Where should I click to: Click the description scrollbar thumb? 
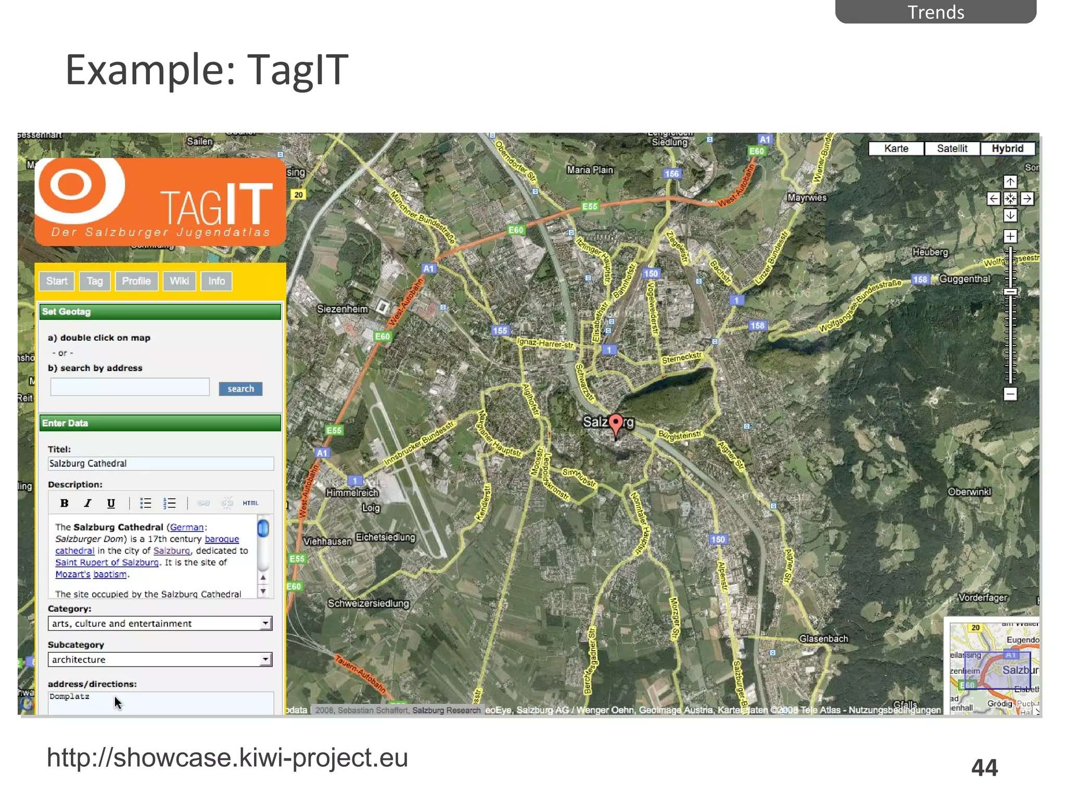point(263,528)
